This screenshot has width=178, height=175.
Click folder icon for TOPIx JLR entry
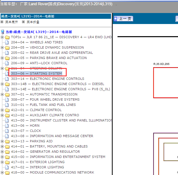coord(7,37)
